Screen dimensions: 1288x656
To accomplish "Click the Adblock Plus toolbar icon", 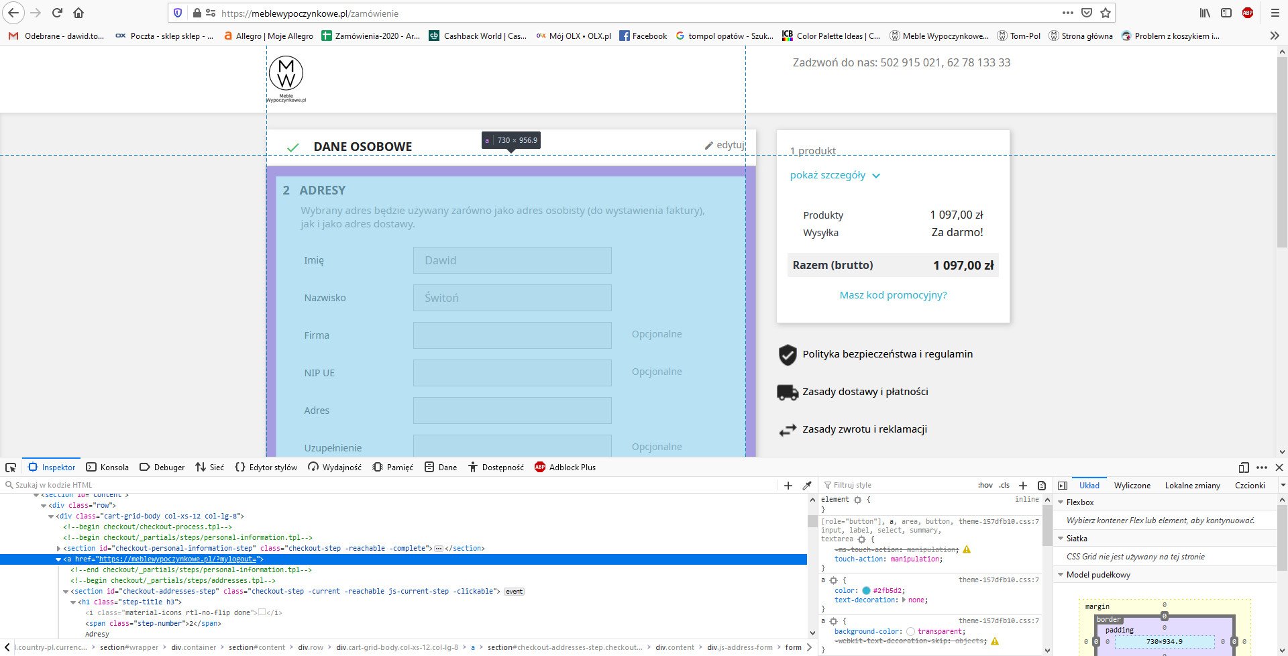I will pyautogui.click(x=1248, y=13).
